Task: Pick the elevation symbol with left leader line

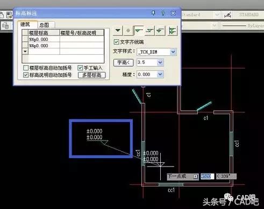Action: pos(160,31)
